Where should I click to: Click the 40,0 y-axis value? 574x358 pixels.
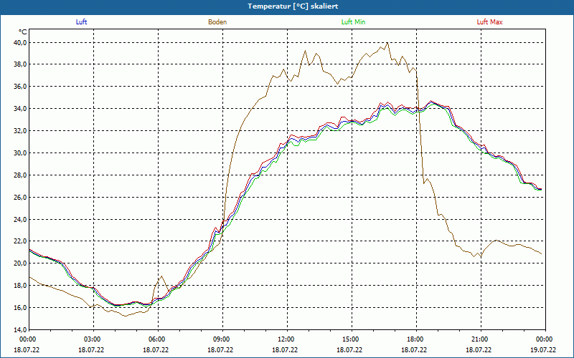click(x=19, y=42)
